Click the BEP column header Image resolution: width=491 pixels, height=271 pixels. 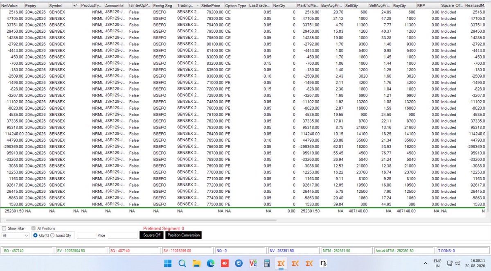[428, 6]
